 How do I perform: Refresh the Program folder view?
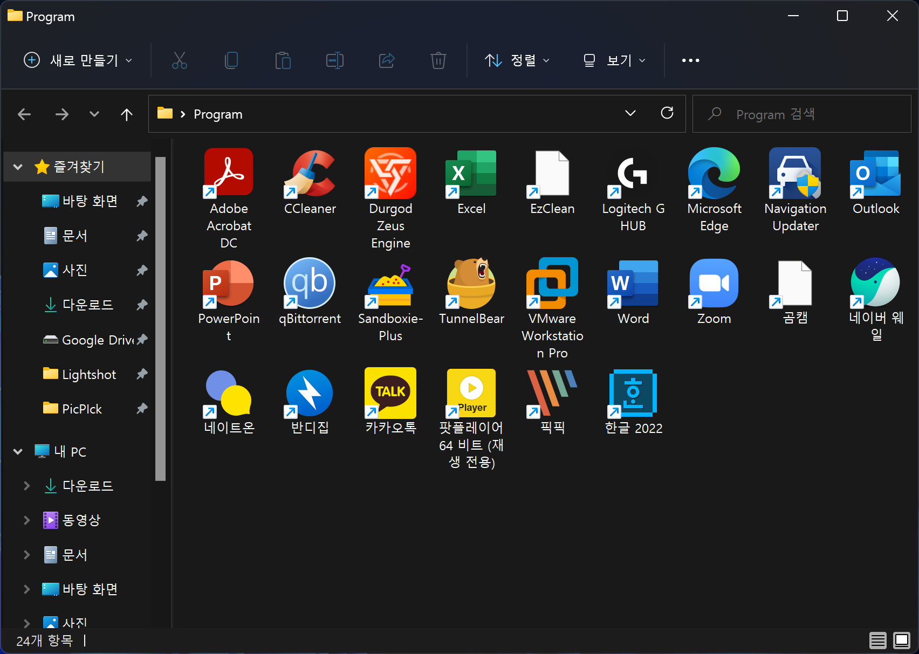(x=667, y=113)
